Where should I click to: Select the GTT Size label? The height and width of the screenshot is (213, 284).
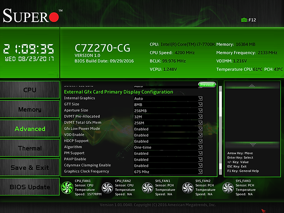pyautogui.click(x=72, y=104)
